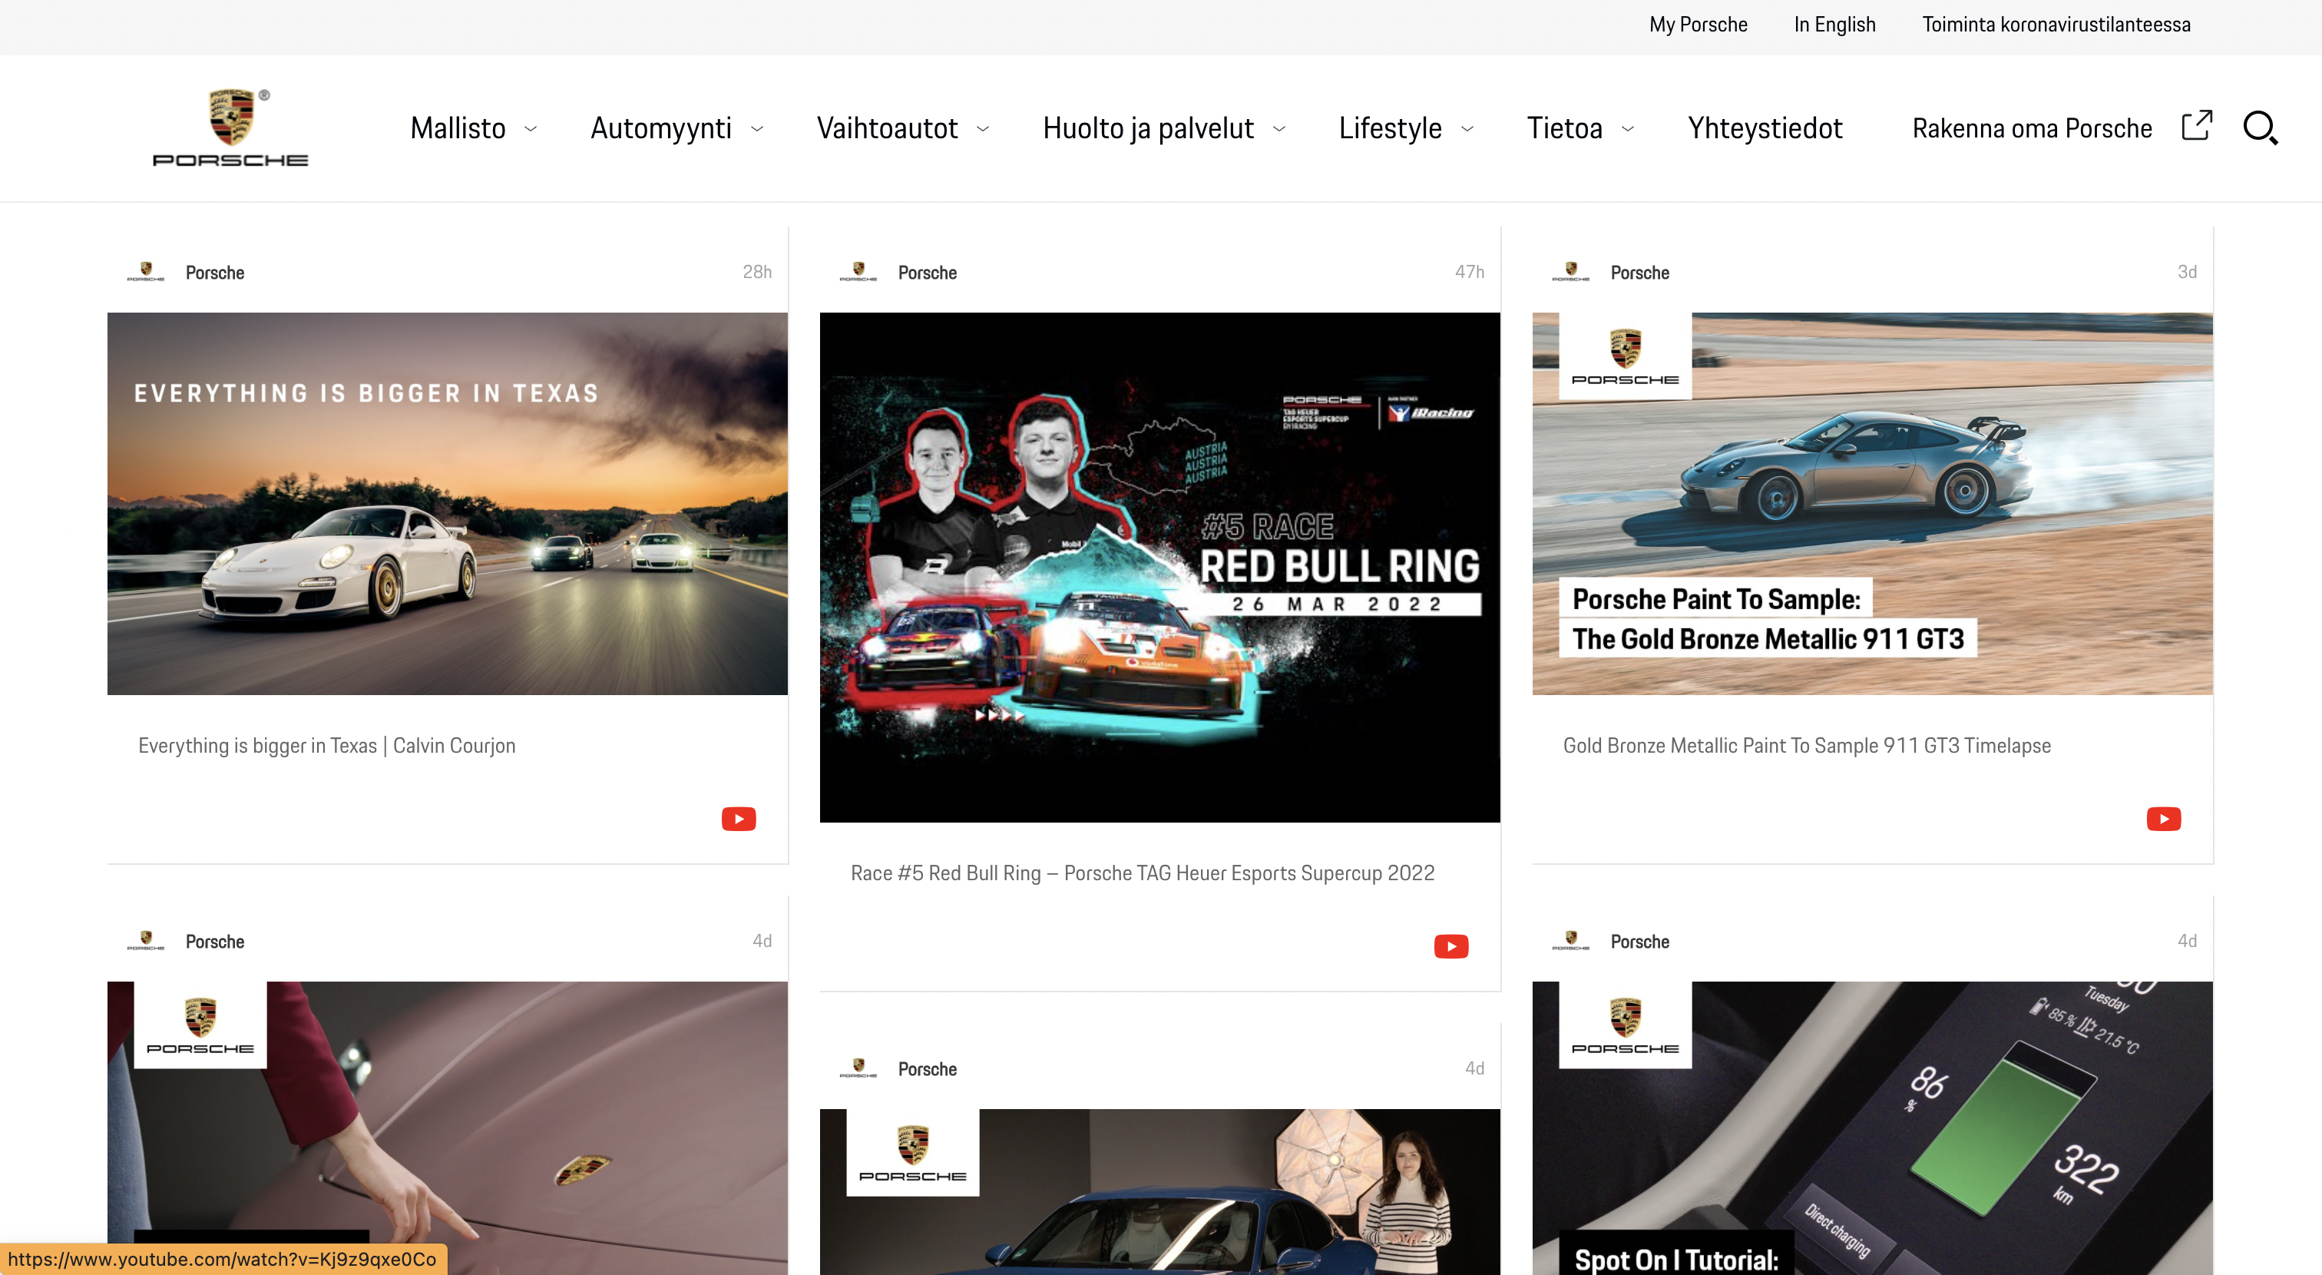Click Porsche avatar on bottom-left 4d post
This screenshot has width=2322, height=1275.
pyautogui.click(x=146, y=940)
